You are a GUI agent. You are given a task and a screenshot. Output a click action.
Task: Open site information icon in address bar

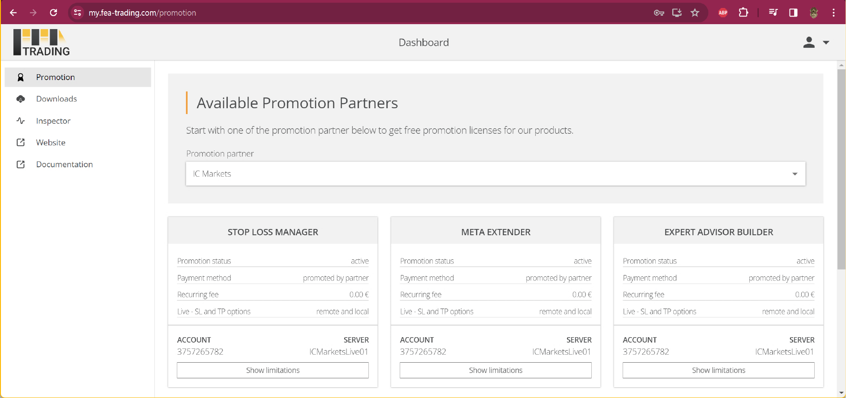pyautogui.click(x=77, y=13)
